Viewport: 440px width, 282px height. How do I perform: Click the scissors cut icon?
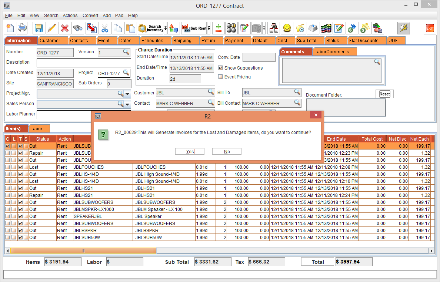pos(105,28)
